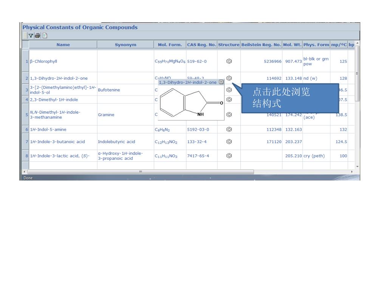This screenshot has height=290, width=387.
Task: Click the β-Chlorophyll name cell
Action: coord(63,61)
